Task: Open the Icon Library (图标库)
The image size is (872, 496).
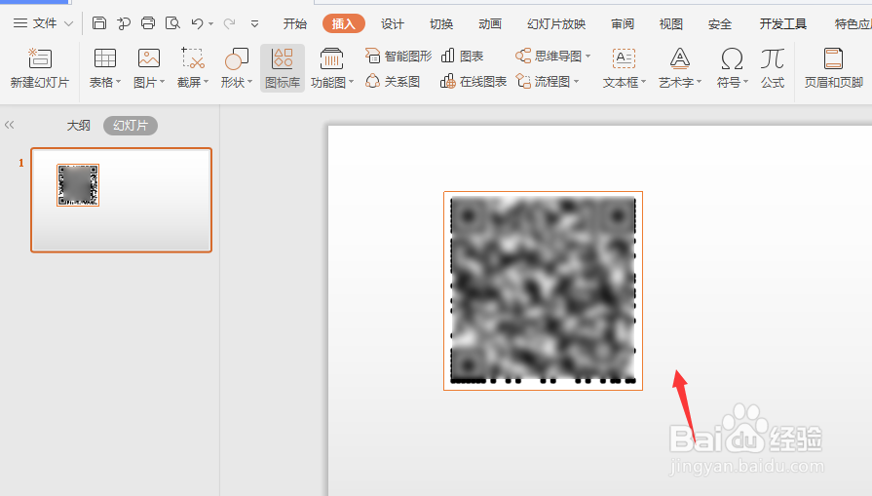Action: tap(283, 68)
